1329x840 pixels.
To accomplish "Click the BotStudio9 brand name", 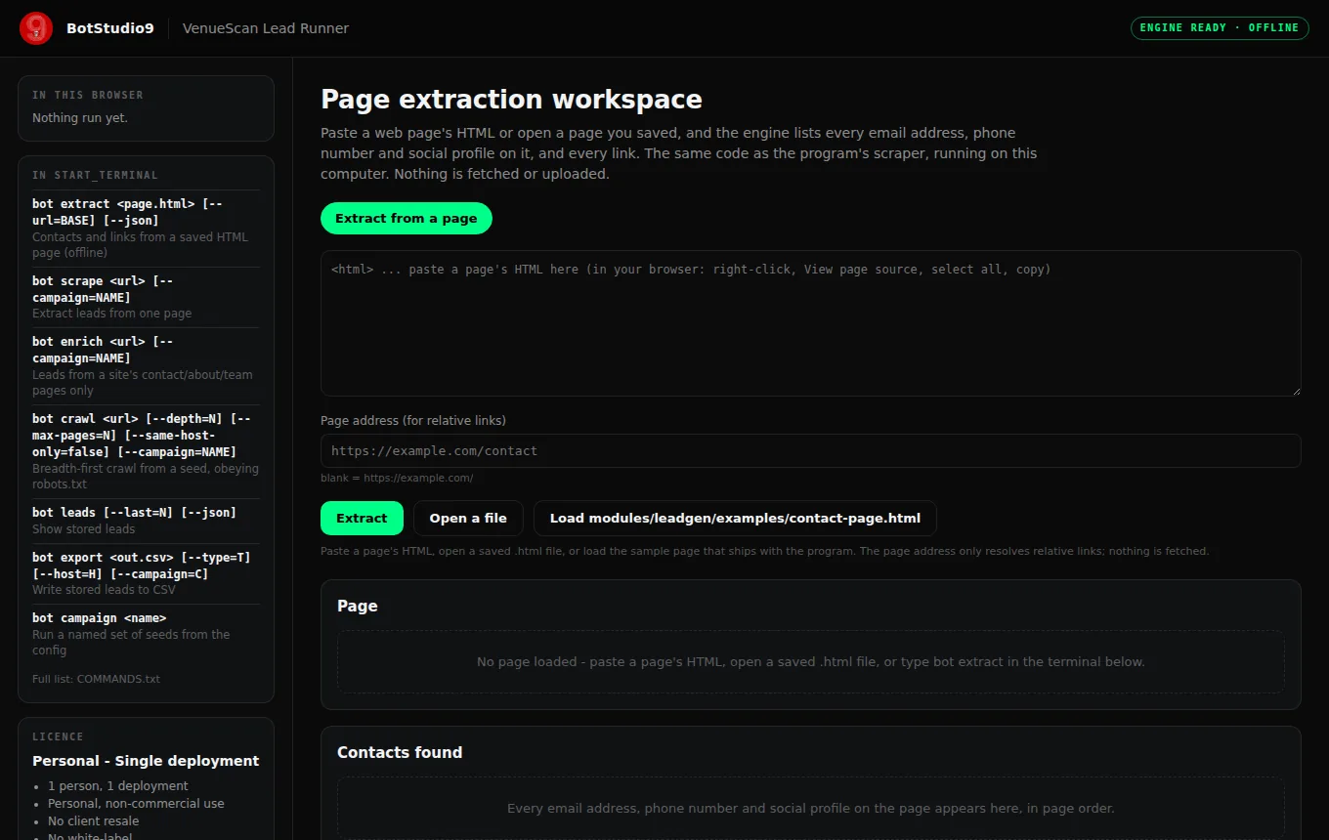I will (109, 28).
